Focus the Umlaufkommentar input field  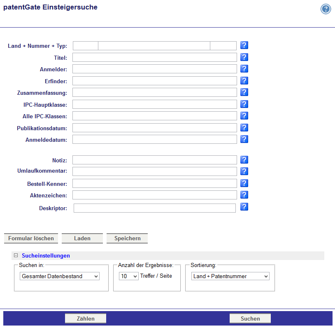(155, 171)
